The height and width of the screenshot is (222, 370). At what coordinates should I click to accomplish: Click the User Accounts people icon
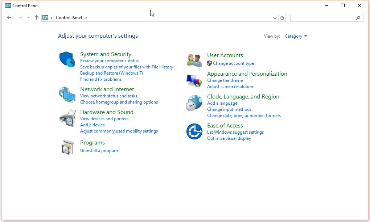[194, 60]
